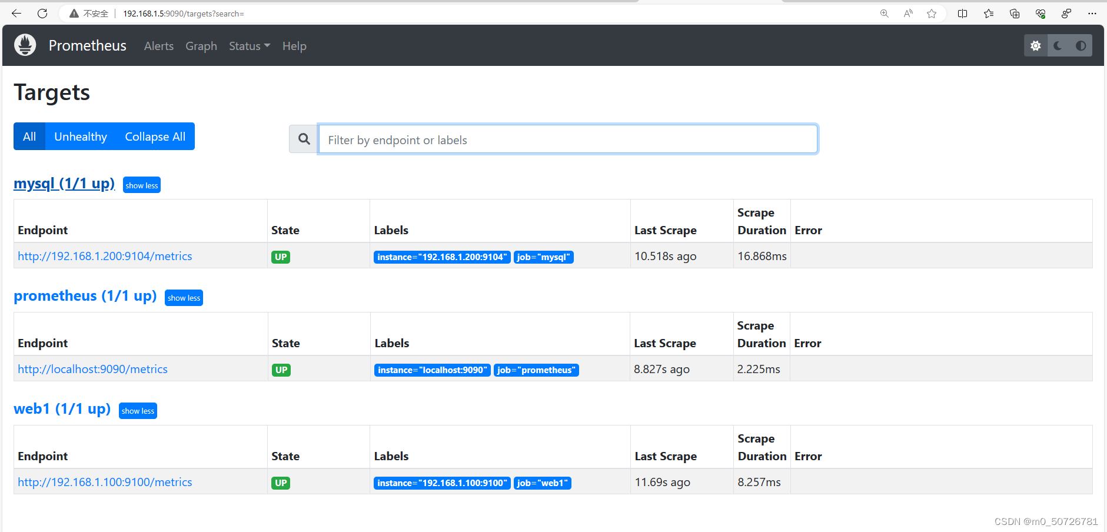Open http://192.168.1.200:9104/metrics endpoint link
The height and width of the screenshot is (532, 1107).
click(105, 256)
